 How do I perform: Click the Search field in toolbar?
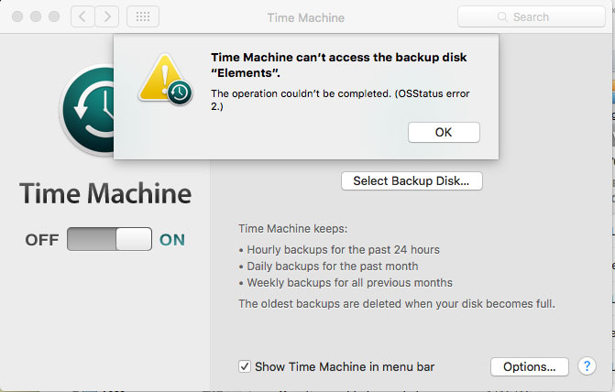coord(532,16)
